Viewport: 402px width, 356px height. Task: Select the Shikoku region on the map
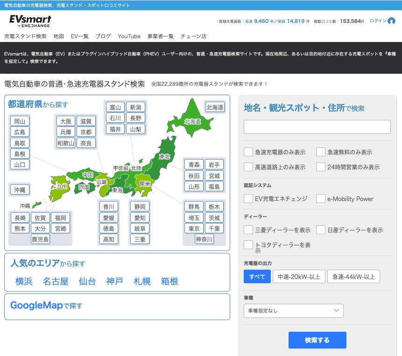(85, 188)
